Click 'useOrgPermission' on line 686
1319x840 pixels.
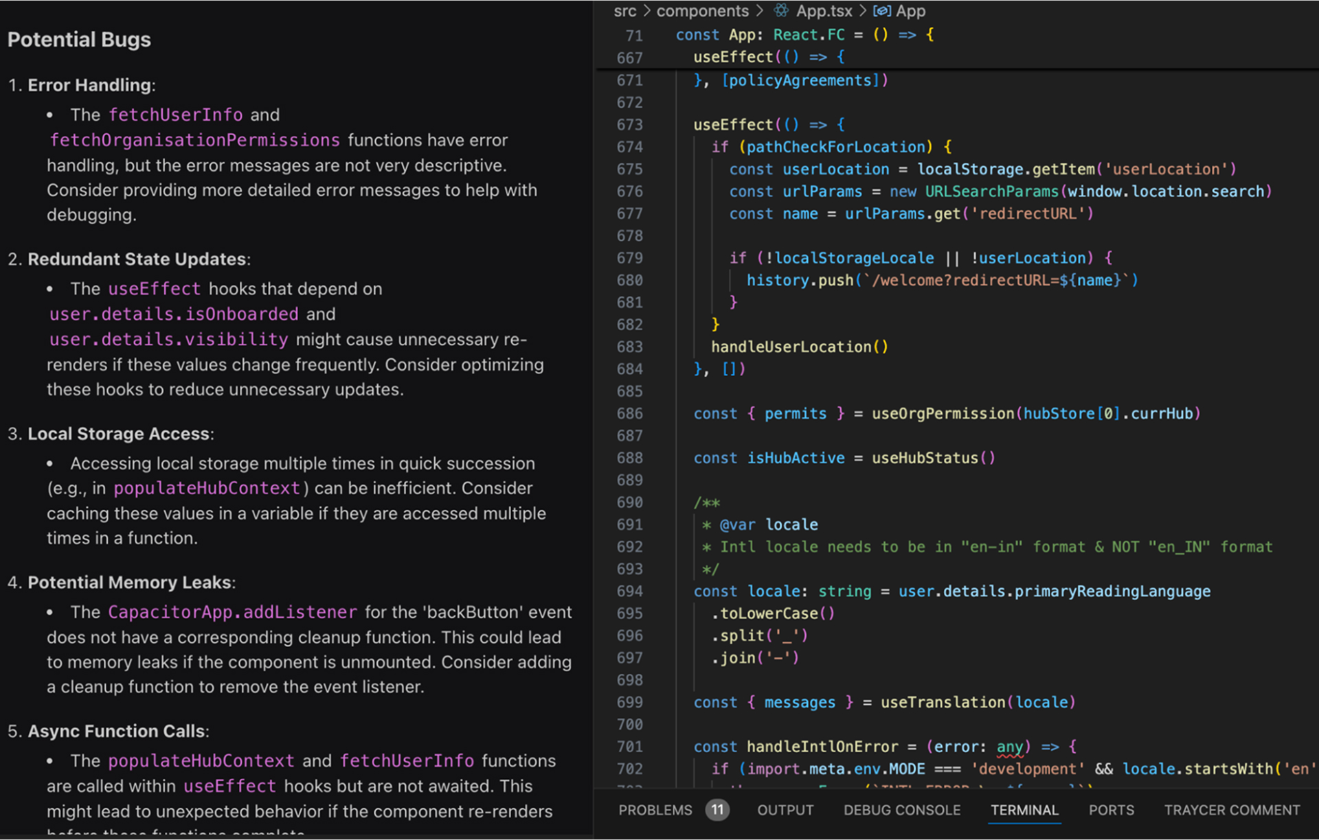[943, 414]
